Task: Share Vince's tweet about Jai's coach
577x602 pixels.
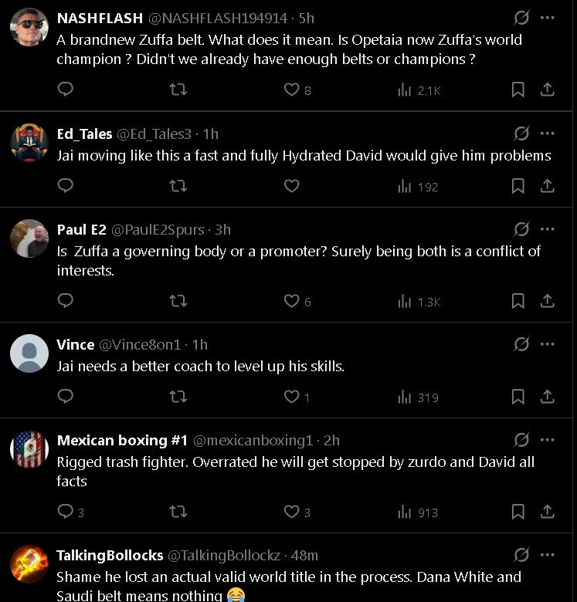Action: [547, 397]
